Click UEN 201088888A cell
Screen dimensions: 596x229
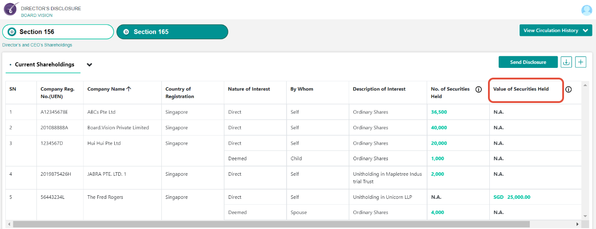60,128
